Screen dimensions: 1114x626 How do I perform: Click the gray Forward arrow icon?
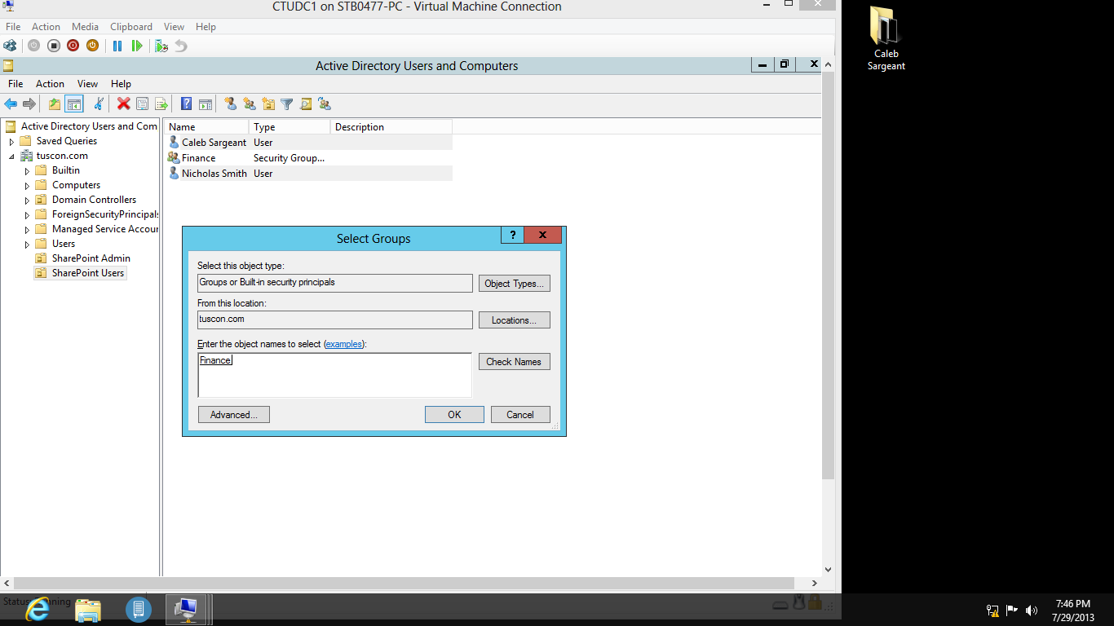click(29, 104)
